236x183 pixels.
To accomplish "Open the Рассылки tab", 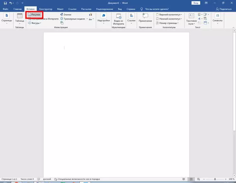I will click(86, 9).
